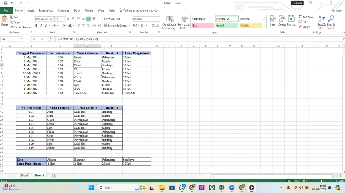Open File Explorer from taskbar
This screenshot has width=345, height=193.
[x=162, y=188]
